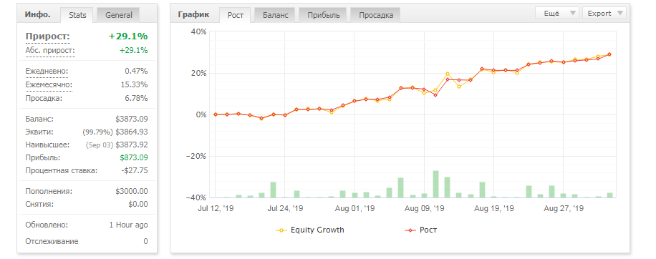656x259 pixels.
Task: Click the Aug 27, '19 axis label
Action: click(x=564, y=208)
